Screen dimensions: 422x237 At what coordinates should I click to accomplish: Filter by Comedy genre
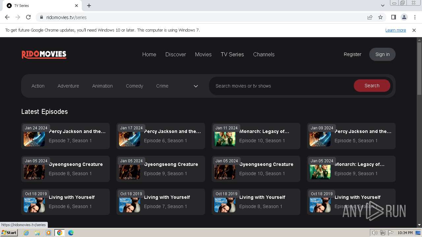coord(135,86)
